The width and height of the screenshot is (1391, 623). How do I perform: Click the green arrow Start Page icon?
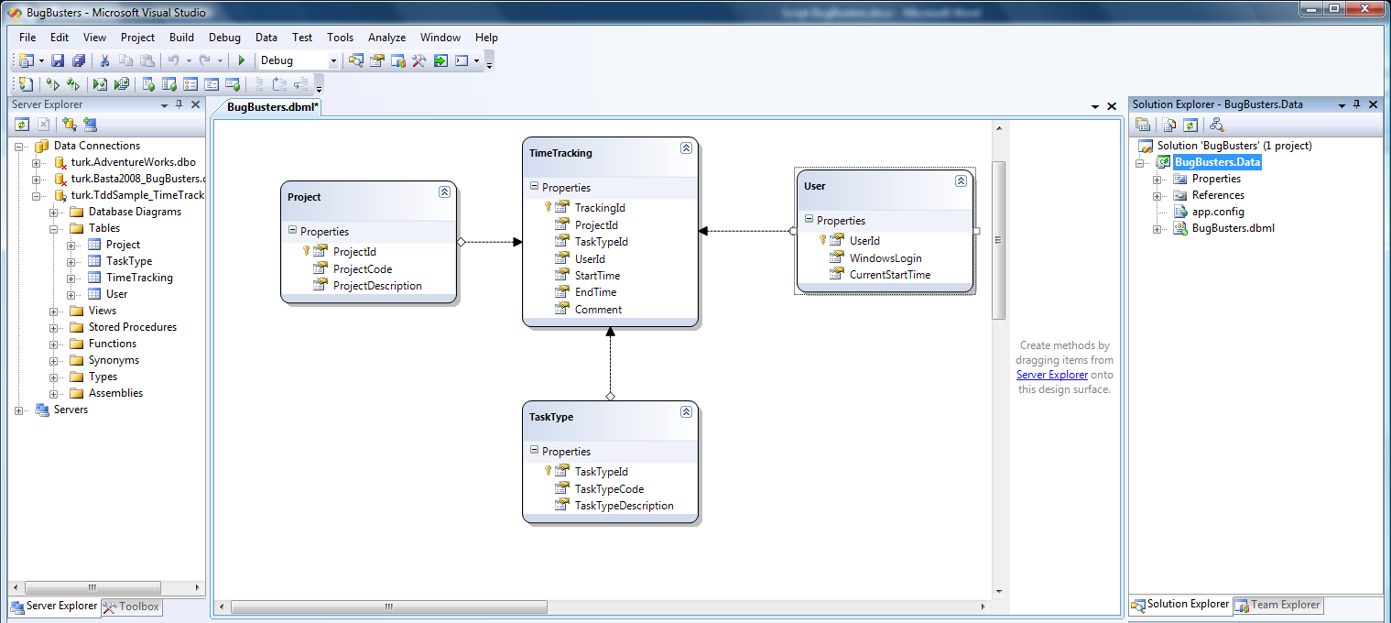click(440, 60)
